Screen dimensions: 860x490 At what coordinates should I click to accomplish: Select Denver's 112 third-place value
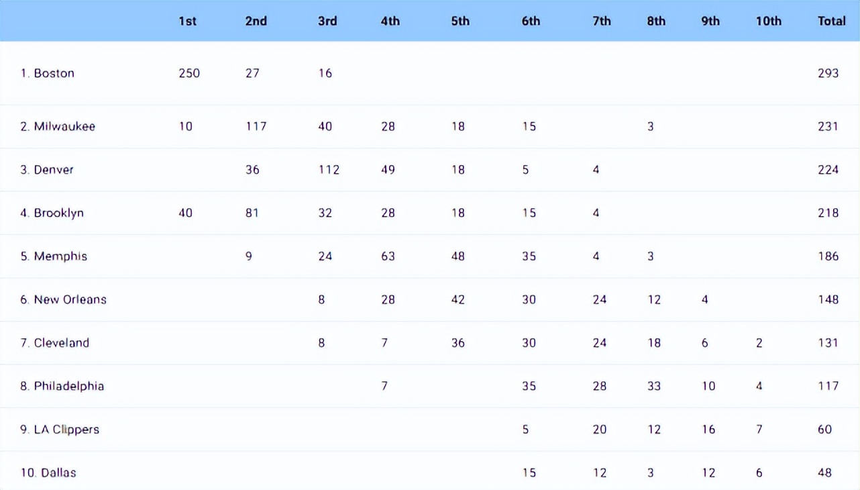[x=329, y=170]
